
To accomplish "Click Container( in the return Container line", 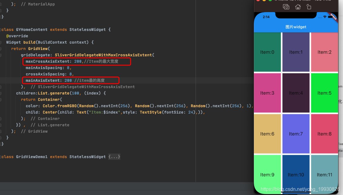I will (x=50, y=99).
